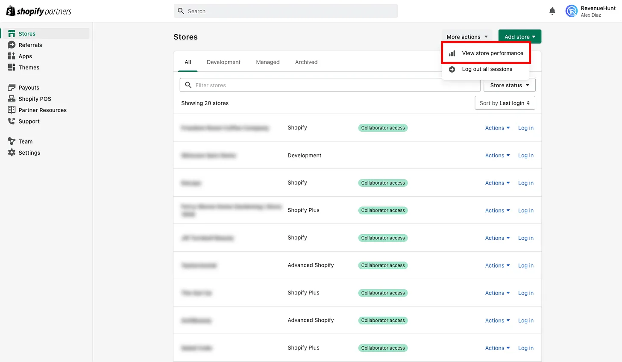622x362 pixels.
Task: Click the Support phone icon
Action: (x=12, y=121)
